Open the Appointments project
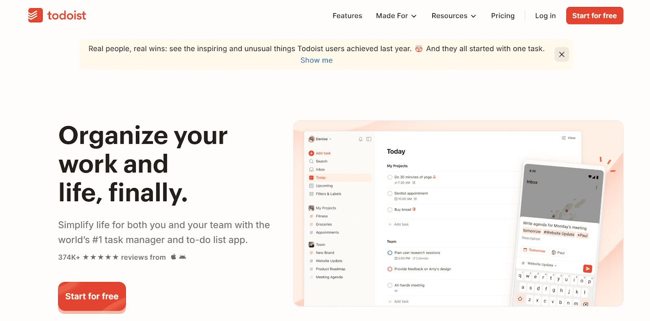This screenshot has width=650, height=321. click(x=327, y=233)
